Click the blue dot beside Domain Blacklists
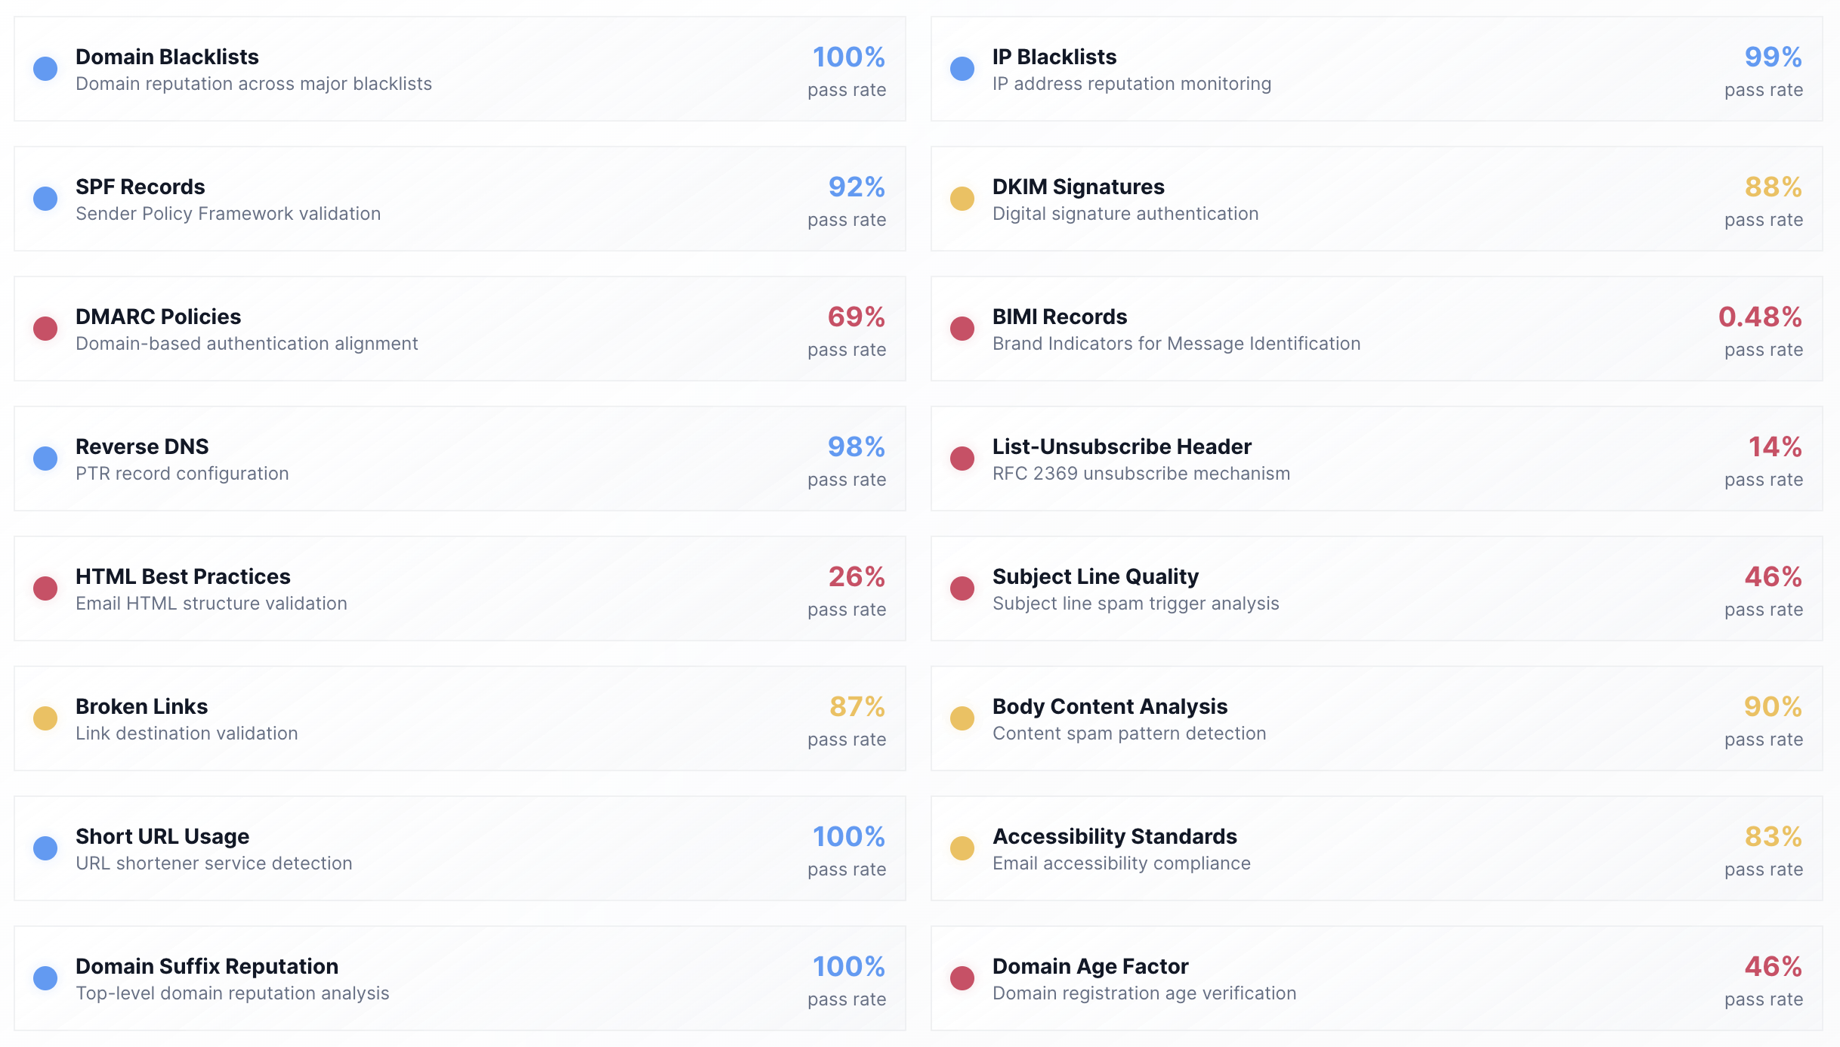 pyautogui.click(x=45, y=69)
